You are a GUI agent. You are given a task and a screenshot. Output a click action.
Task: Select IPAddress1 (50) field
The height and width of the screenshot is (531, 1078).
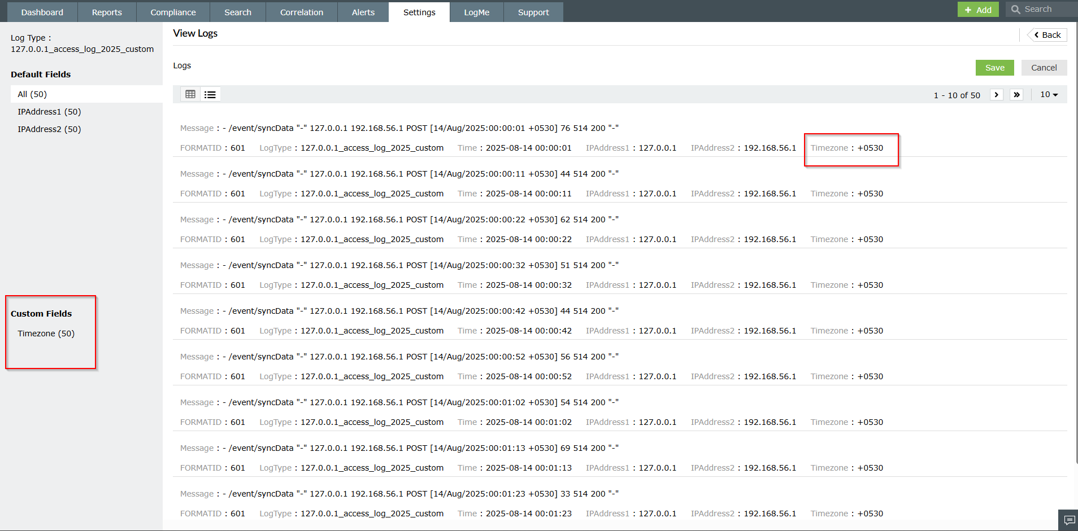(x=49, y=112)
